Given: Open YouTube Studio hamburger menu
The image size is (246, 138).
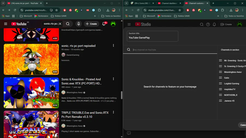Looking at the screenshot, I should (129, 24).
